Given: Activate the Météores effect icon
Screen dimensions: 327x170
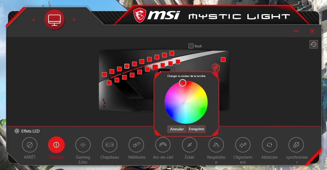Looking at the screenshot, I should tap(136, 145).
